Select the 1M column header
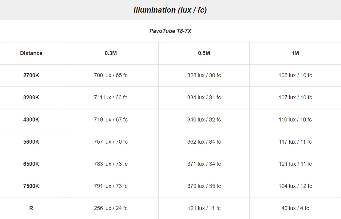This screenshot has width=341, height=219. tap(295, 53)
